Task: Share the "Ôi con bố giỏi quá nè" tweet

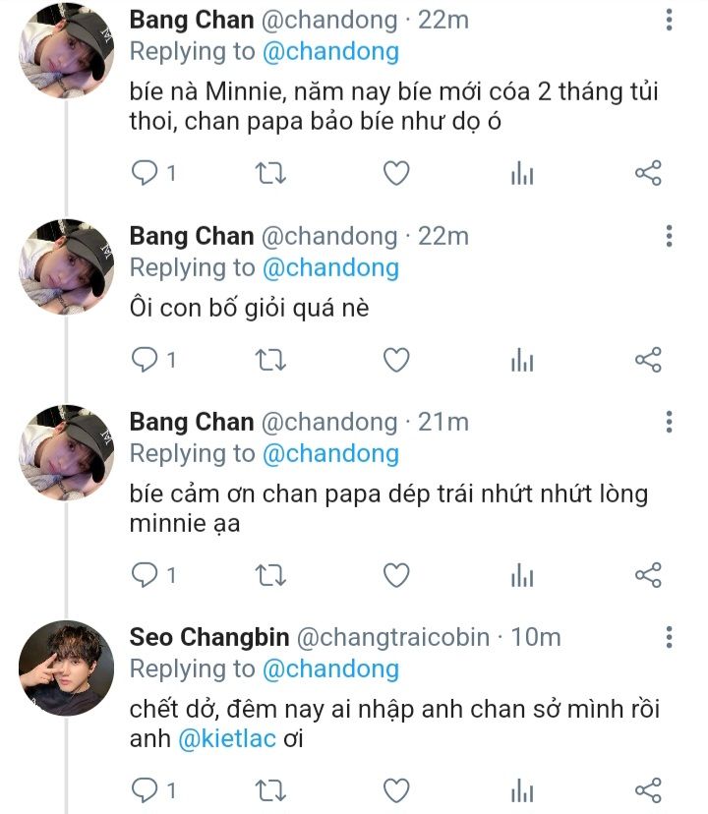Action: 648,361
